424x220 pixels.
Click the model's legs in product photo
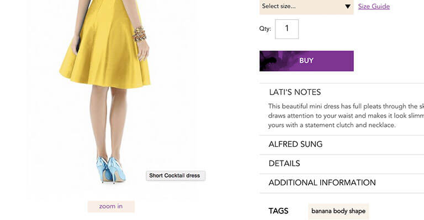(109, 121)
